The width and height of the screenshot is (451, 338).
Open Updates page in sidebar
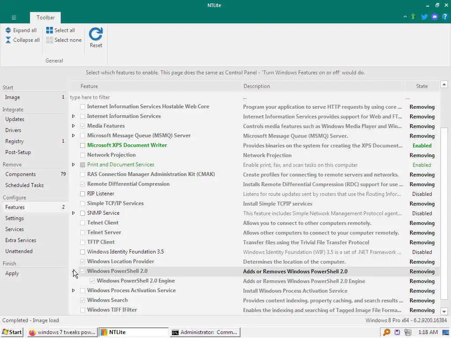(34, 119)
